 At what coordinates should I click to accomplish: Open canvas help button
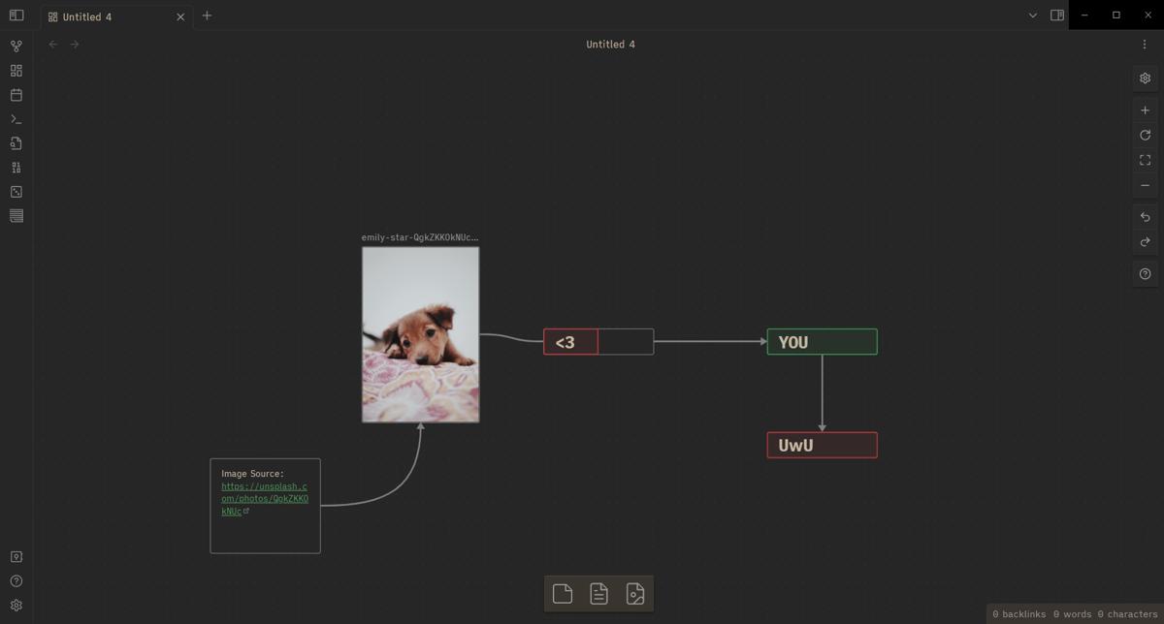(x=1145, y=274)
